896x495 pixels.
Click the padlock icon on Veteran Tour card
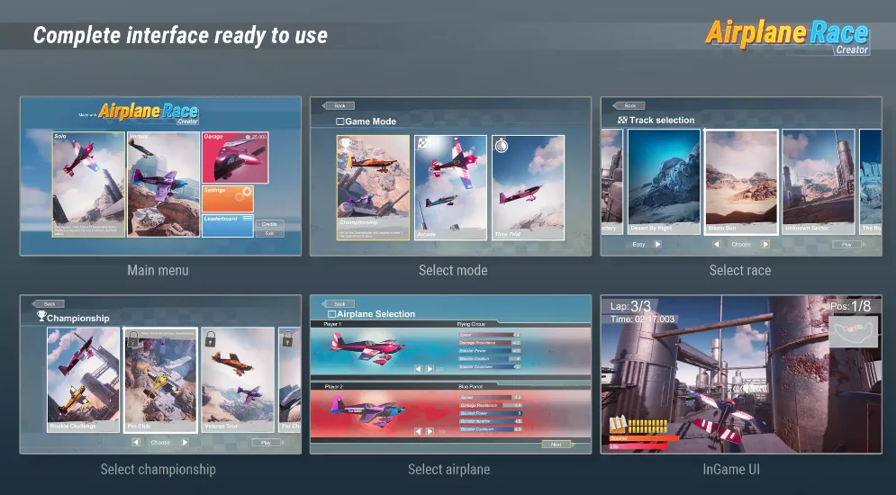point(211,338)
